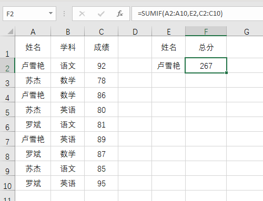The image size is (263, 201).
Task: Click cell B9 containing 语文
Action: (x=68, y=168)
